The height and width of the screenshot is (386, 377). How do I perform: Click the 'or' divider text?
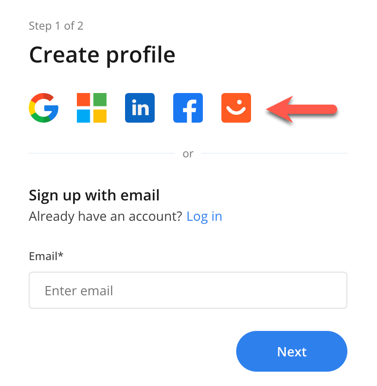[x=188, y=154]
